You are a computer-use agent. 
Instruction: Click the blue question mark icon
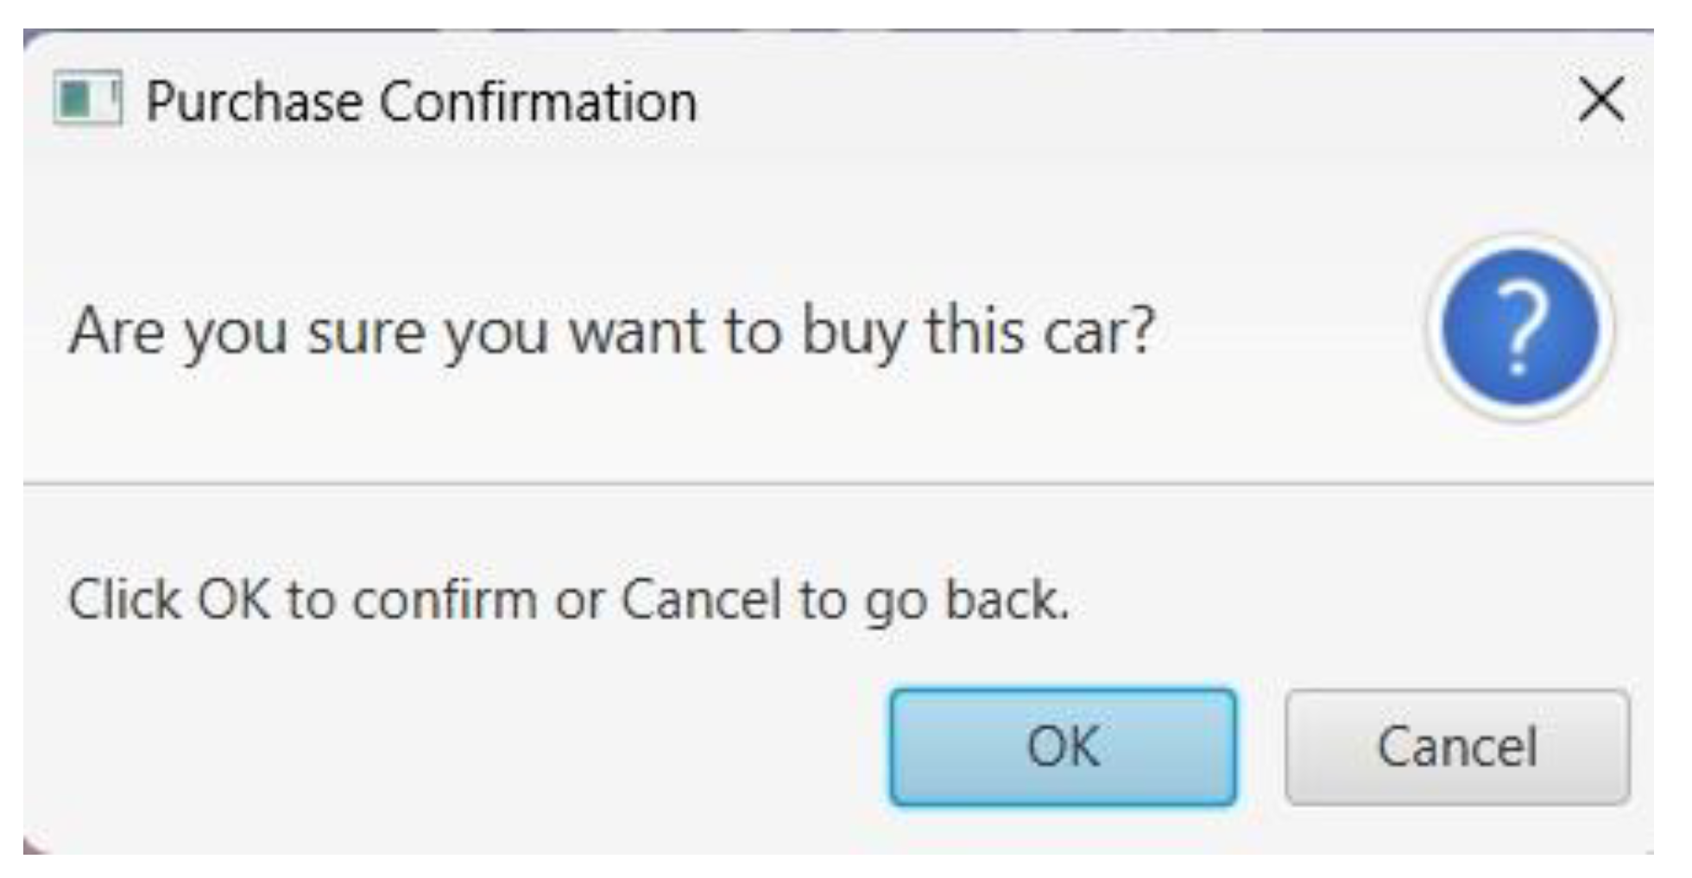1519,328
